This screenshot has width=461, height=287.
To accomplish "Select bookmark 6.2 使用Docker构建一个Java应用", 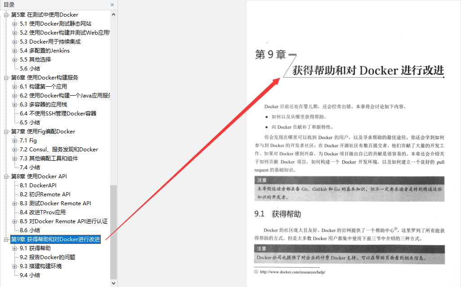I will point(65,96).
